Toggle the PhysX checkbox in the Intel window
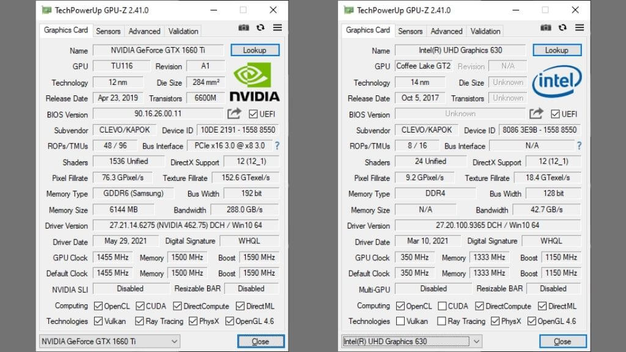Screen dimensions: 626x352 [x=495, y=321]
